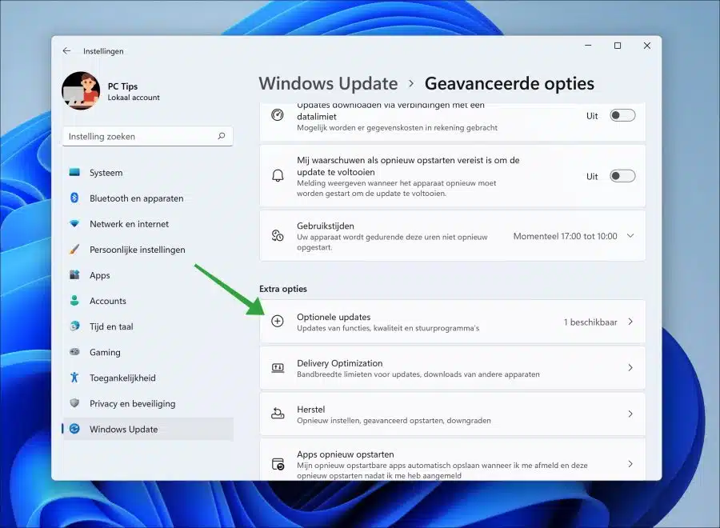720x528 pixels.
Task: Click the Gebruikstijden clock icon
Action: [278, 235]
